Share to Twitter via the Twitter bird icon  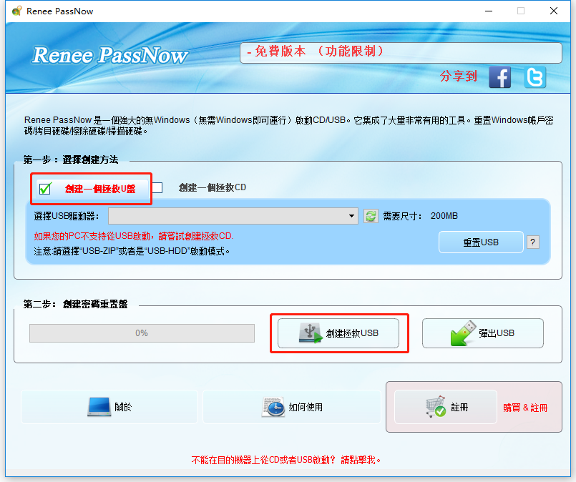pos(535,77)
